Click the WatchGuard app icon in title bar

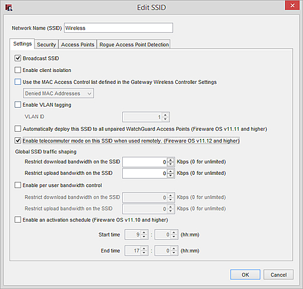coord(9,8)
